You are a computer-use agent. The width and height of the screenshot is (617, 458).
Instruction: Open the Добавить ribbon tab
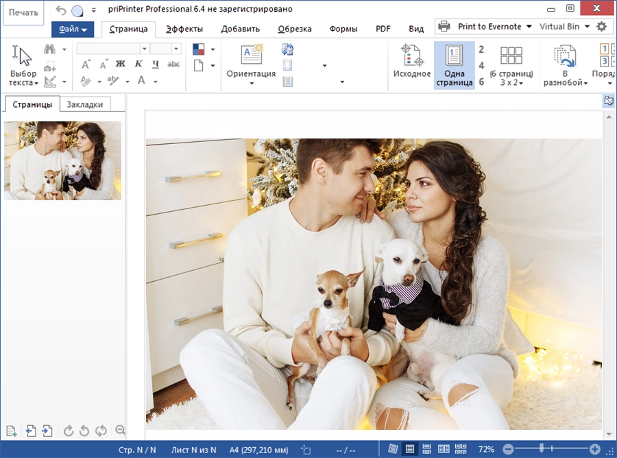click(240, 29)
